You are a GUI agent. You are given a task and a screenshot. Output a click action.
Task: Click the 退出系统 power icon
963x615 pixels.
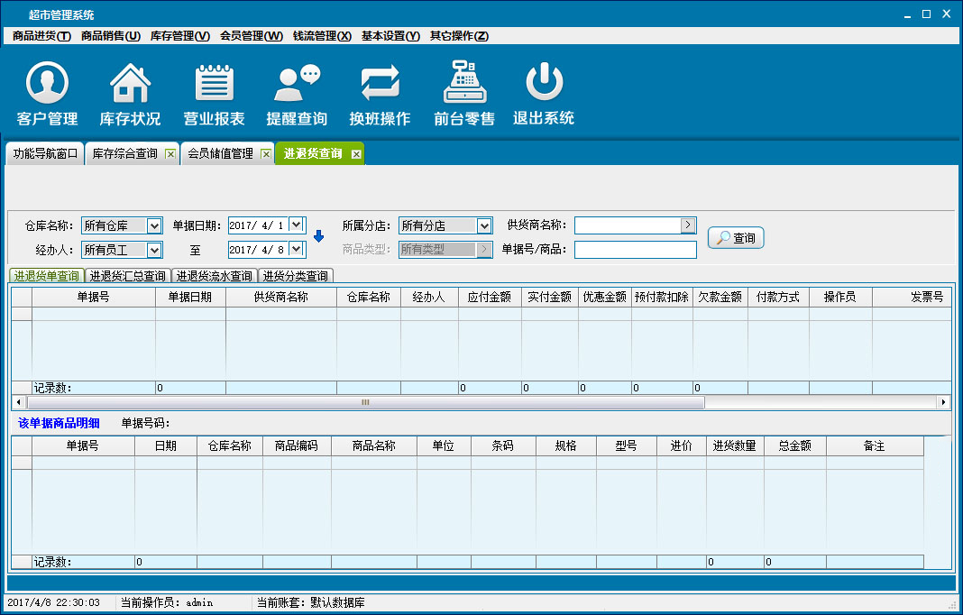click(x=544, y=94)
